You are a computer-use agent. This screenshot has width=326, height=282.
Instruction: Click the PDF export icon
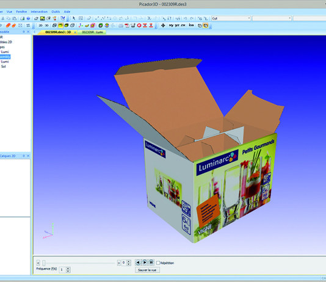point(127,26)
